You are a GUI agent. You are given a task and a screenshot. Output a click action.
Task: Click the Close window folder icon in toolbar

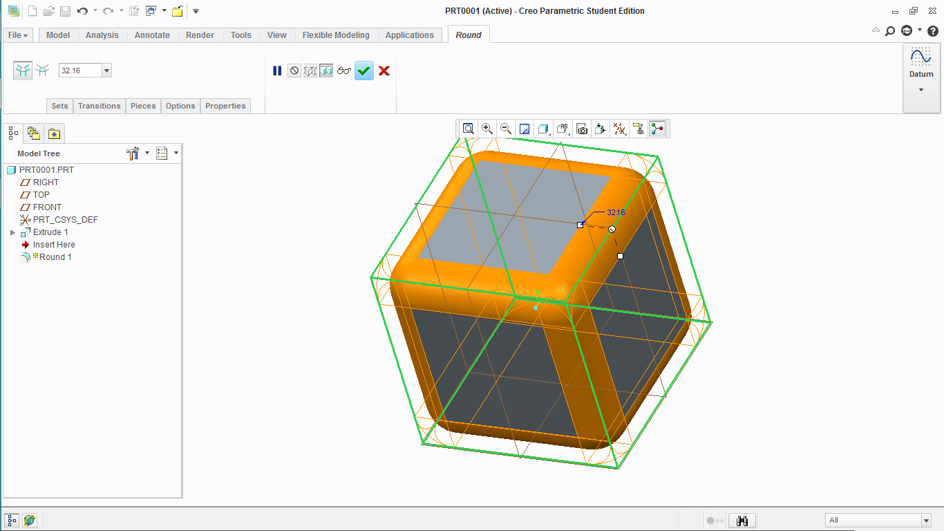pyautogui.click(x=178, y=11)
